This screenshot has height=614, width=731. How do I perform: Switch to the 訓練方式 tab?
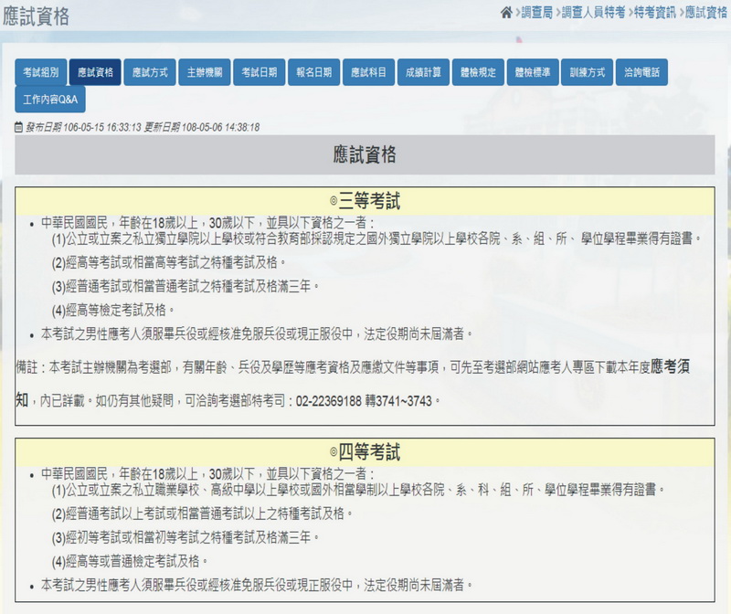[588, 72]
